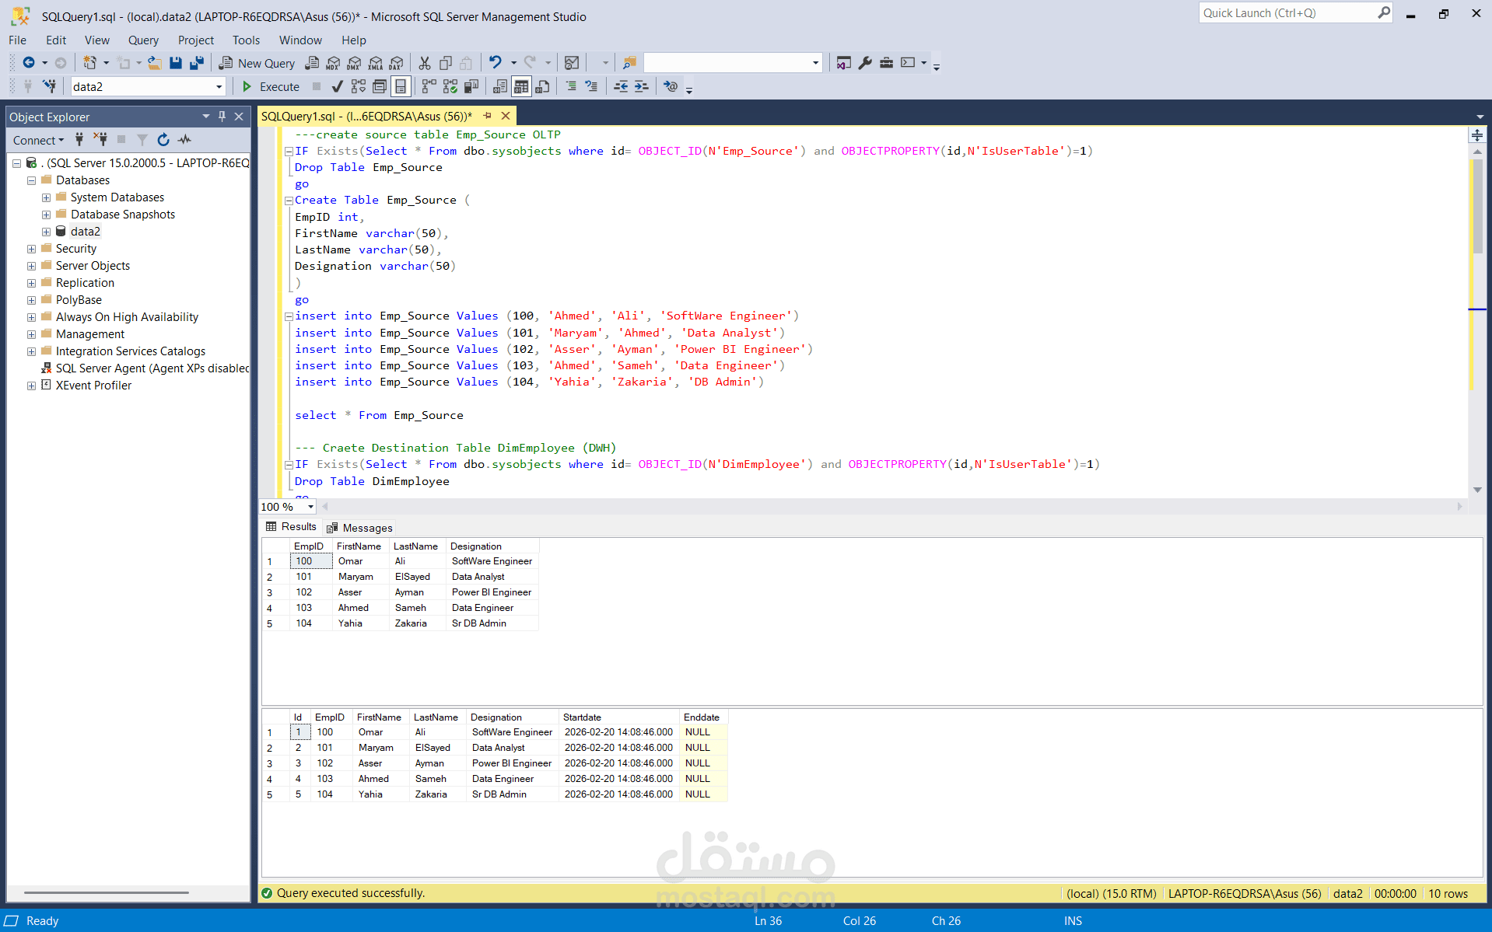
Task: Toggle auto-hide pin on Object Explorer
Action: pos(222,117)
